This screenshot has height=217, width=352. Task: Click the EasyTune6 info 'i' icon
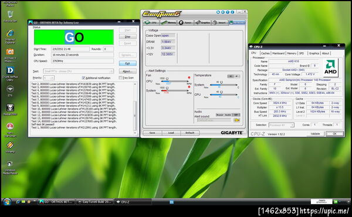coord(232,12)
